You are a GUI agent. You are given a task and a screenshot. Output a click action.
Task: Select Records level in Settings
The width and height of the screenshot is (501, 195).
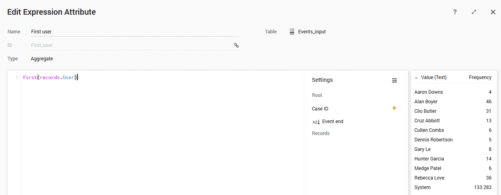click(x=321, y=133)
